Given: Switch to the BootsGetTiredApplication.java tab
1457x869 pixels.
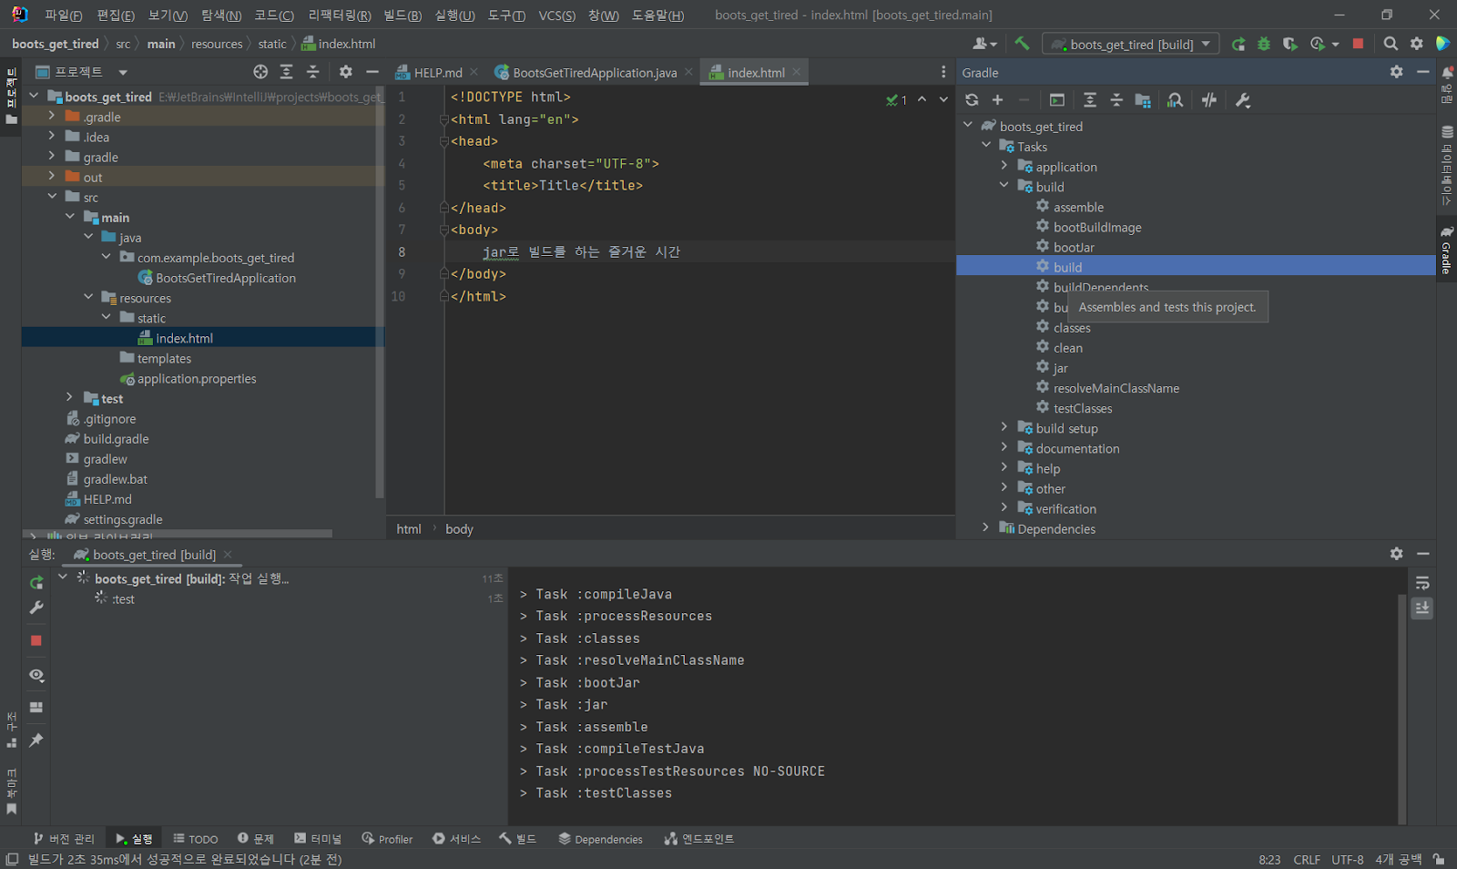Looking at the screenshot, I should (594, 73).
